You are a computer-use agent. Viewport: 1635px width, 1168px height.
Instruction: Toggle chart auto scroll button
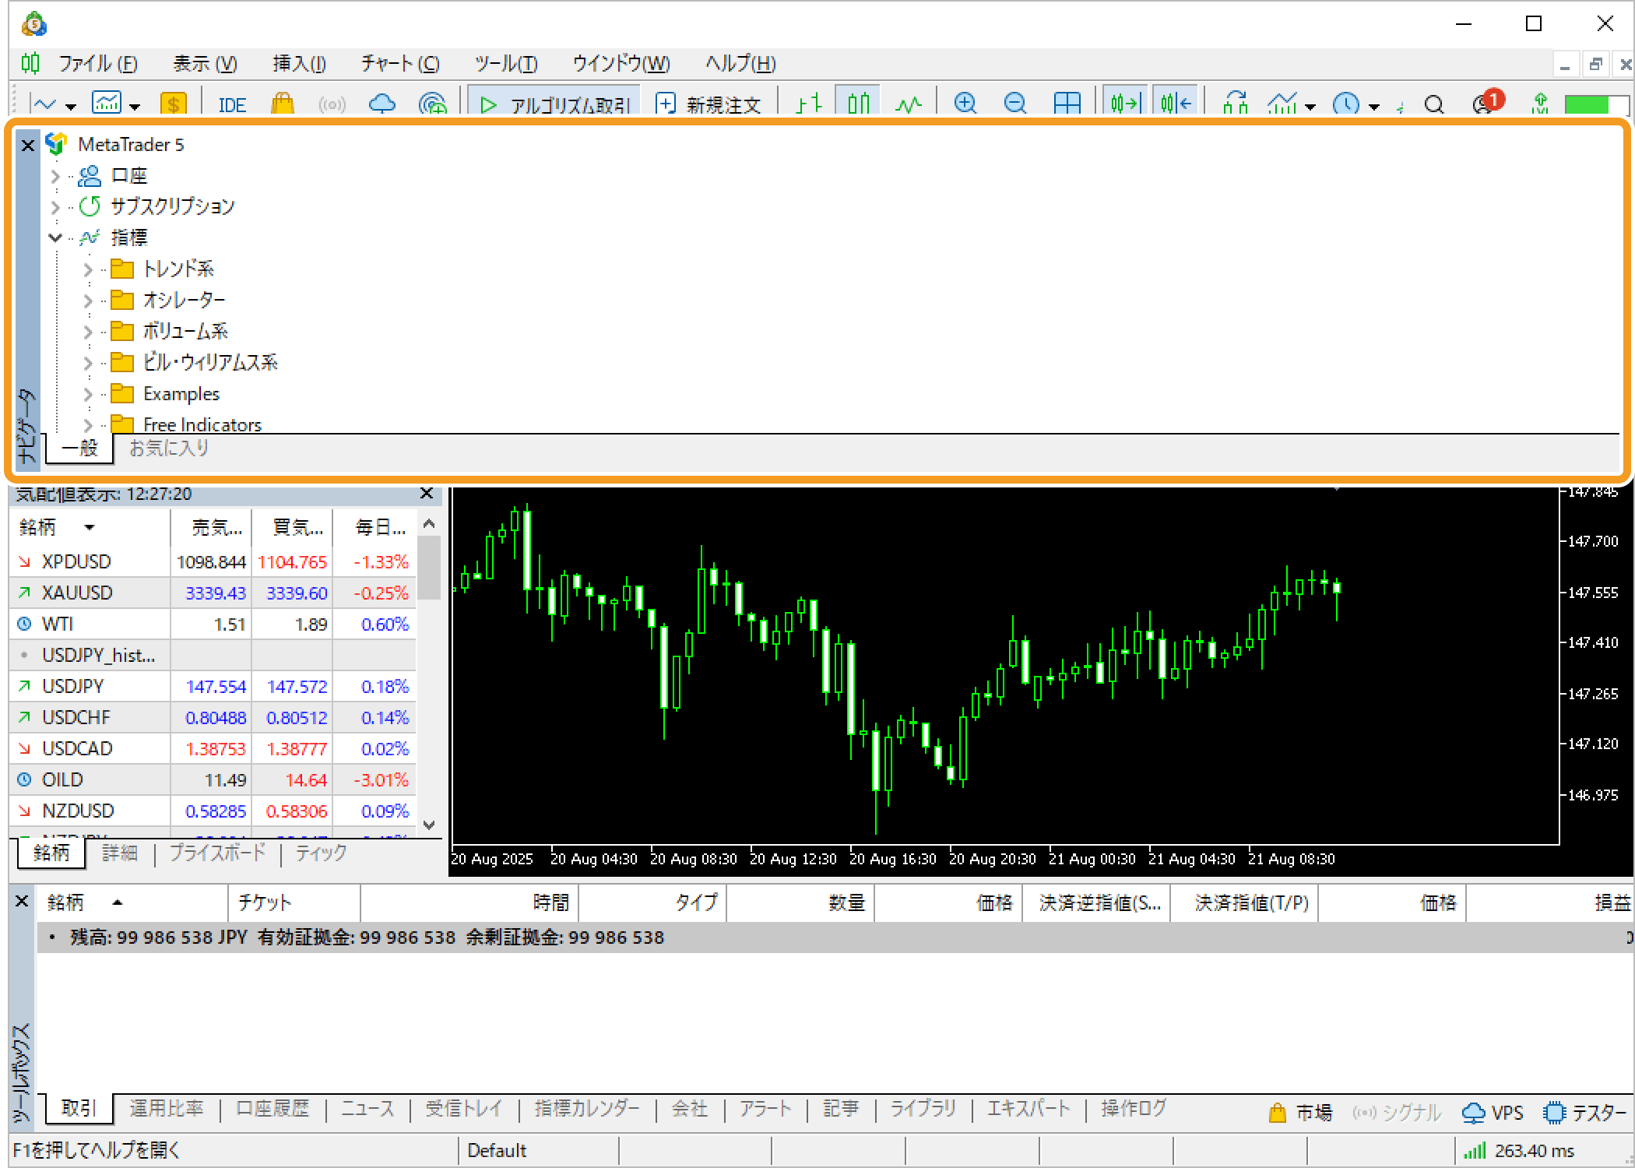(x=1124, y=103)
